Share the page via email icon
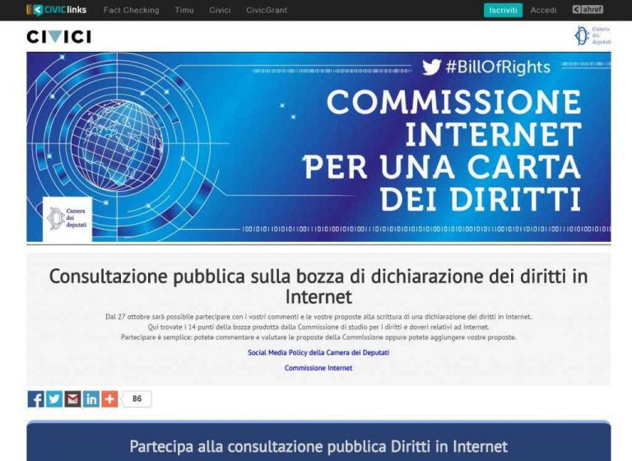 coord(72,399)
